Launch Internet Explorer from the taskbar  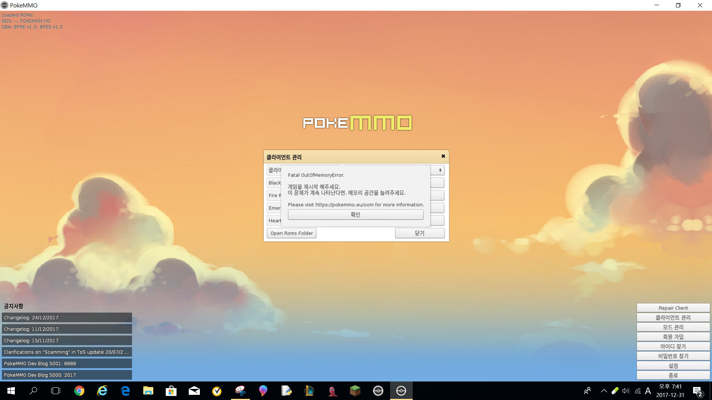click(102, 391)
